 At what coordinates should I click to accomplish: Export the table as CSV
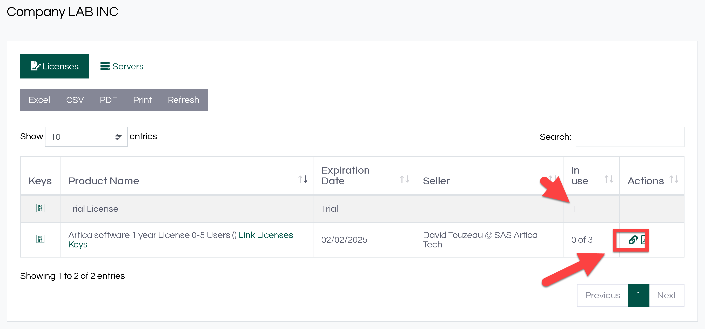point(75,100)
